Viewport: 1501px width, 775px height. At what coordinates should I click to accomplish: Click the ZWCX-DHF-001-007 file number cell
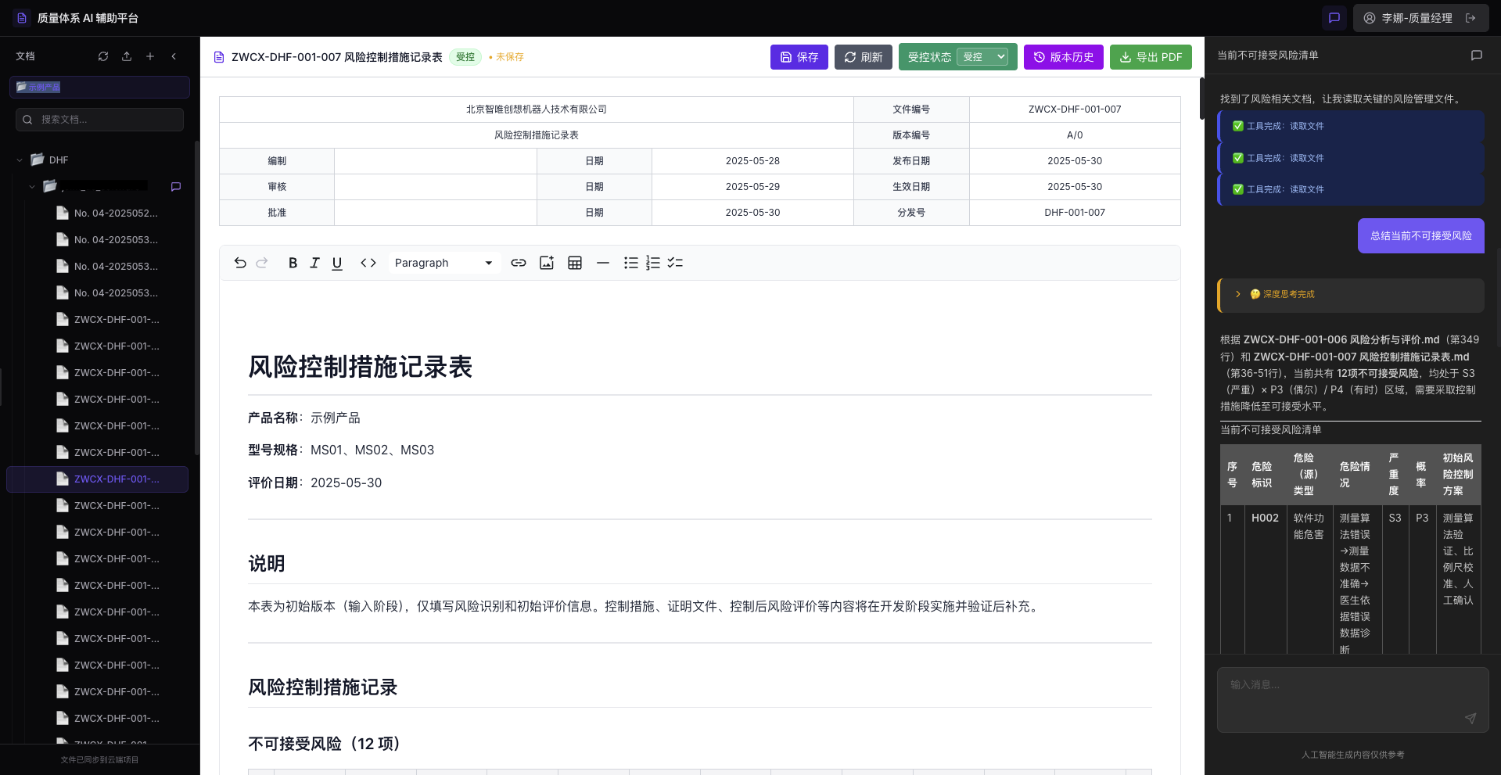coord(1075,109)
